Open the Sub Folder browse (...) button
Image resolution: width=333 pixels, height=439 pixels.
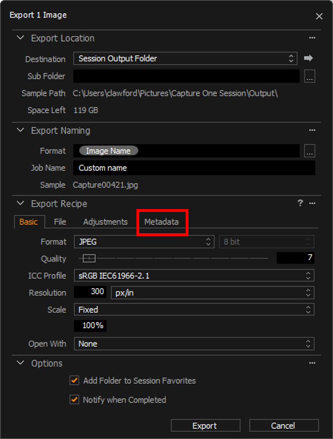pyautogui.click(x=310, y=76)
